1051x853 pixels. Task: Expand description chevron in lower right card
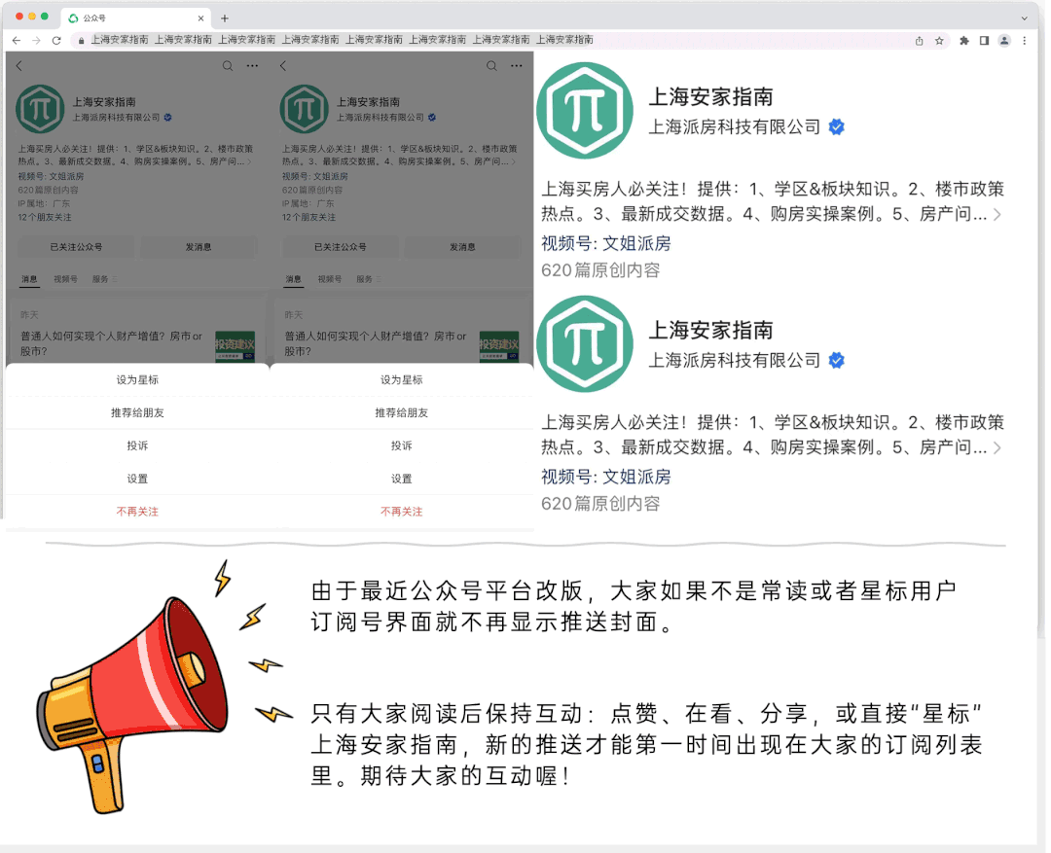(x=997, y=447)
